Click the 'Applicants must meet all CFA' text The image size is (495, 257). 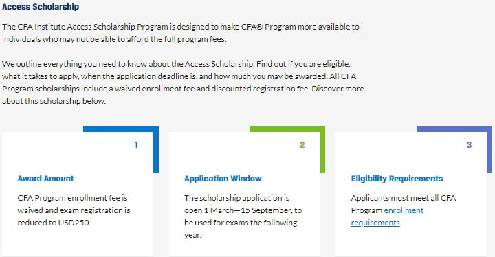[x=404, y=198]
